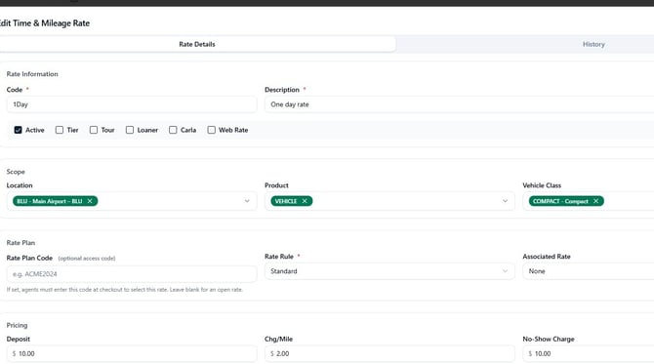Switch to the Rate Details tab
654x364 pixels.
click(x=197, y=44)
